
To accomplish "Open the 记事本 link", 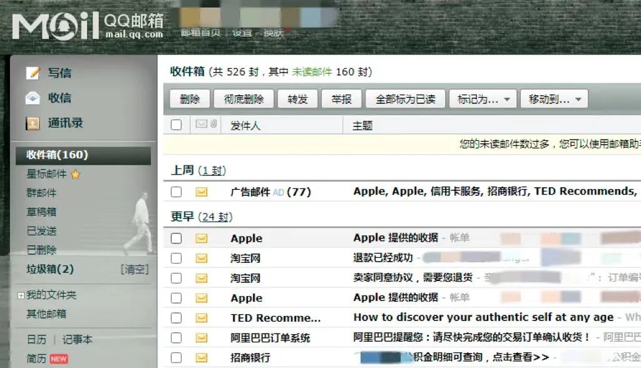I will [77, 340].
